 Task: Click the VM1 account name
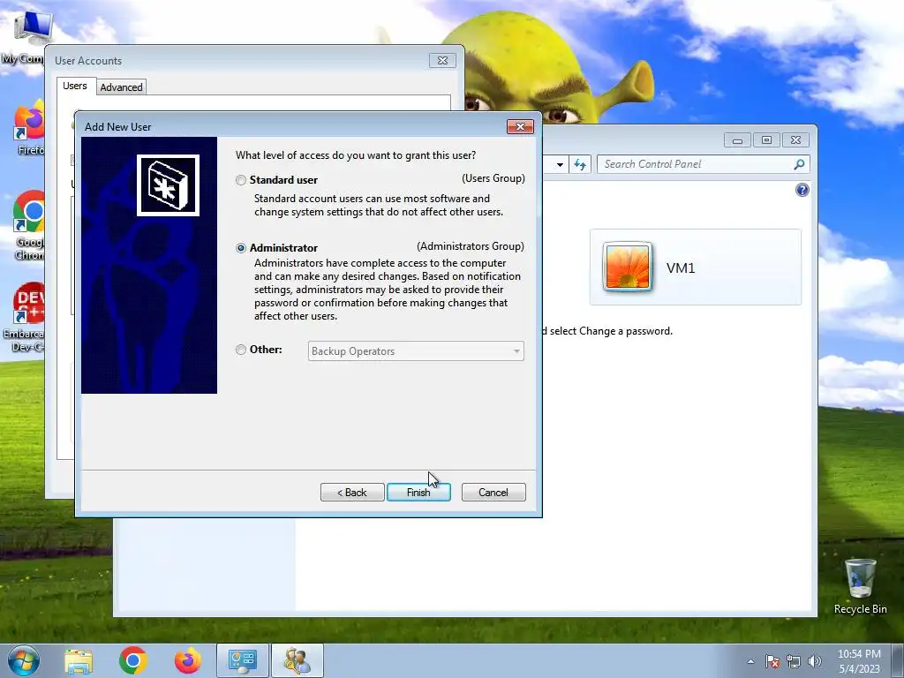coord(681,268)
